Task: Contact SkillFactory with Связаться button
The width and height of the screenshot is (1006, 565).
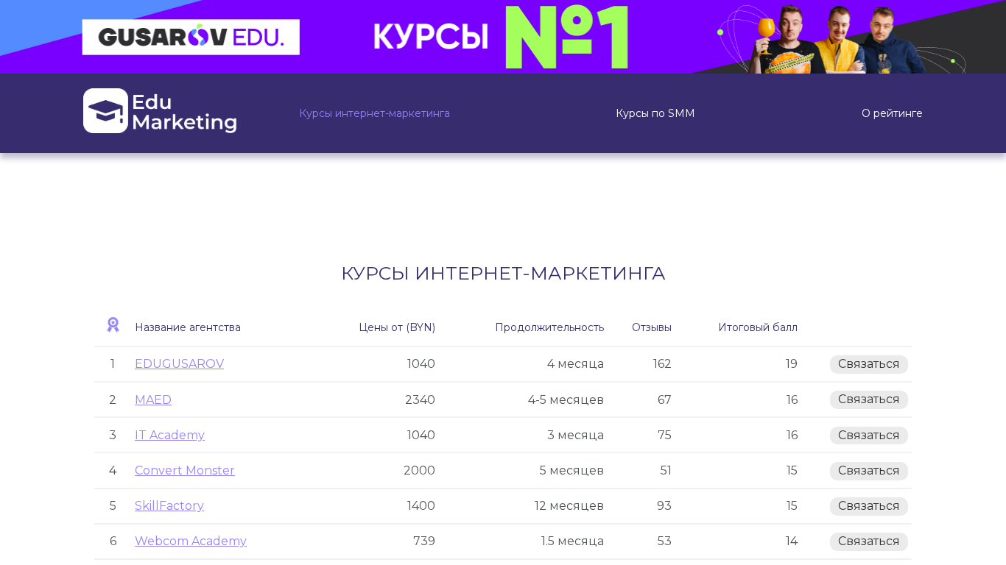Action: (x=869, y=506)
